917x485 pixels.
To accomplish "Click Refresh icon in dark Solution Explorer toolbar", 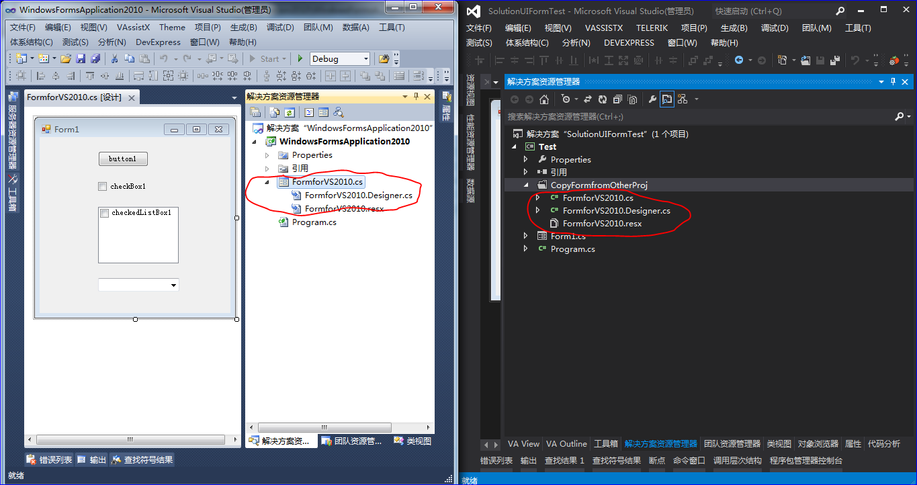I will 603,99.
